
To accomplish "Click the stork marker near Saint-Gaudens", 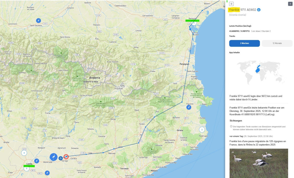I will coord(38,20).
